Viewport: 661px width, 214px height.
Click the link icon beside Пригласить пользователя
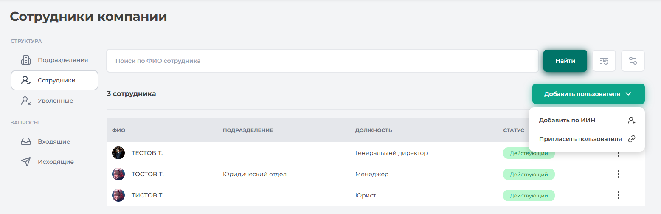click(631, 139)
